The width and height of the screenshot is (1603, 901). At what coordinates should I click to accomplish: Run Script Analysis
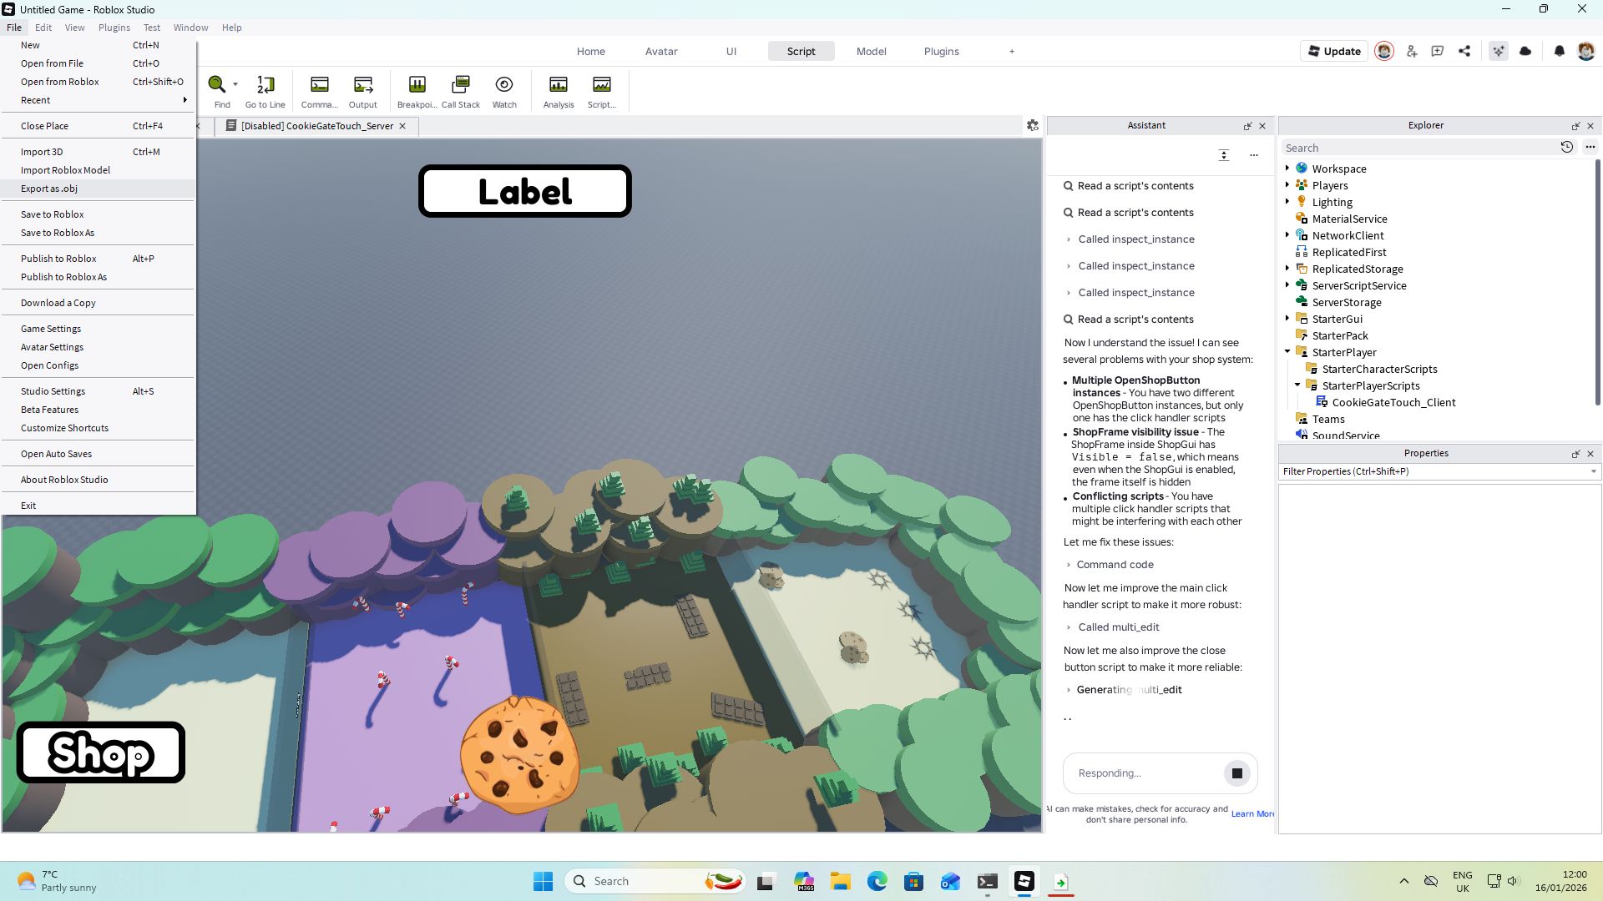(558, 90)
